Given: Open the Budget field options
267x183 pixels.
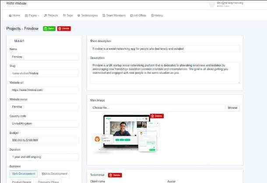Looking at the screenshot, I should coord(44,140).
